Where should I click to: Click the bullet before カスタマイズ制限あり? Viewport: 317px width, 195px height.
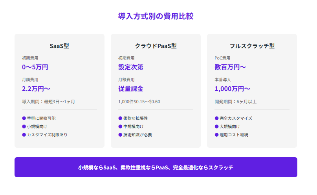pyautogui.click(x=24, y=135)
